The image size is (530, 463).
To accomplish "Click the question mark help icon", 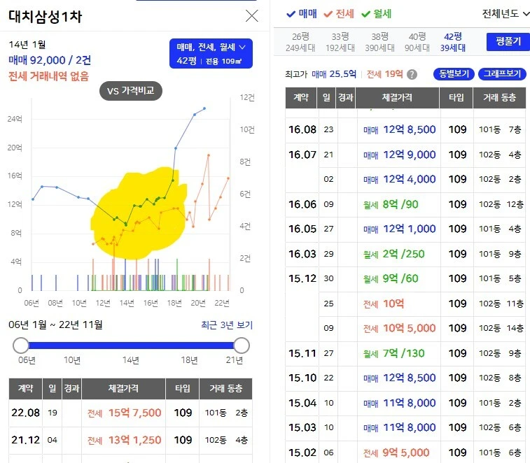I will pyautogui.click(x=412, y=74).
